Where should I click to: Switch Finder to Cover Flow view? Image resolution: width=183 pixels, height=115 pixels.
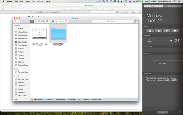[x=42, y=21]
